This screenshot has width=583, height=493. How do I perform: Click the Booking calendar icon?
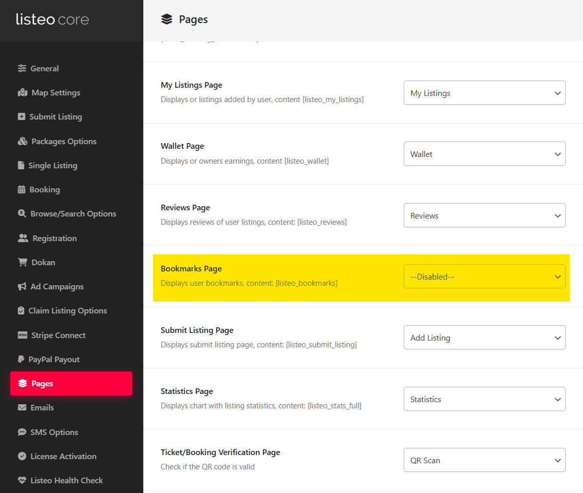pyautogui.click(x=22, y=190)
